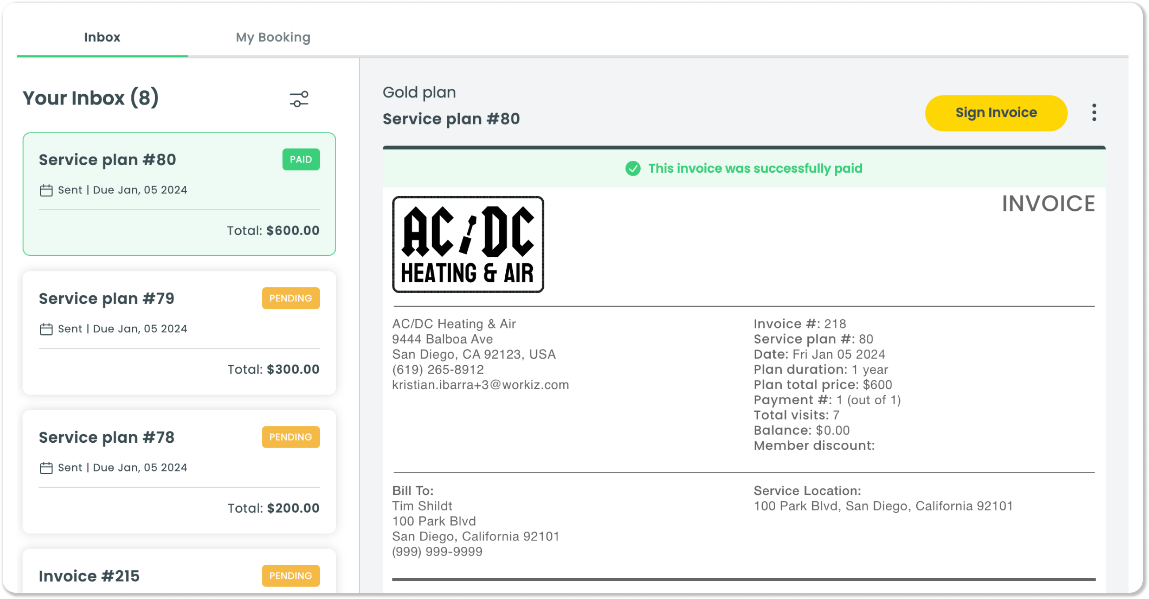This screenshot has width=1149, height=599.
Task: Open the three-dot more options menu
Action: (x=1094, y=112)
